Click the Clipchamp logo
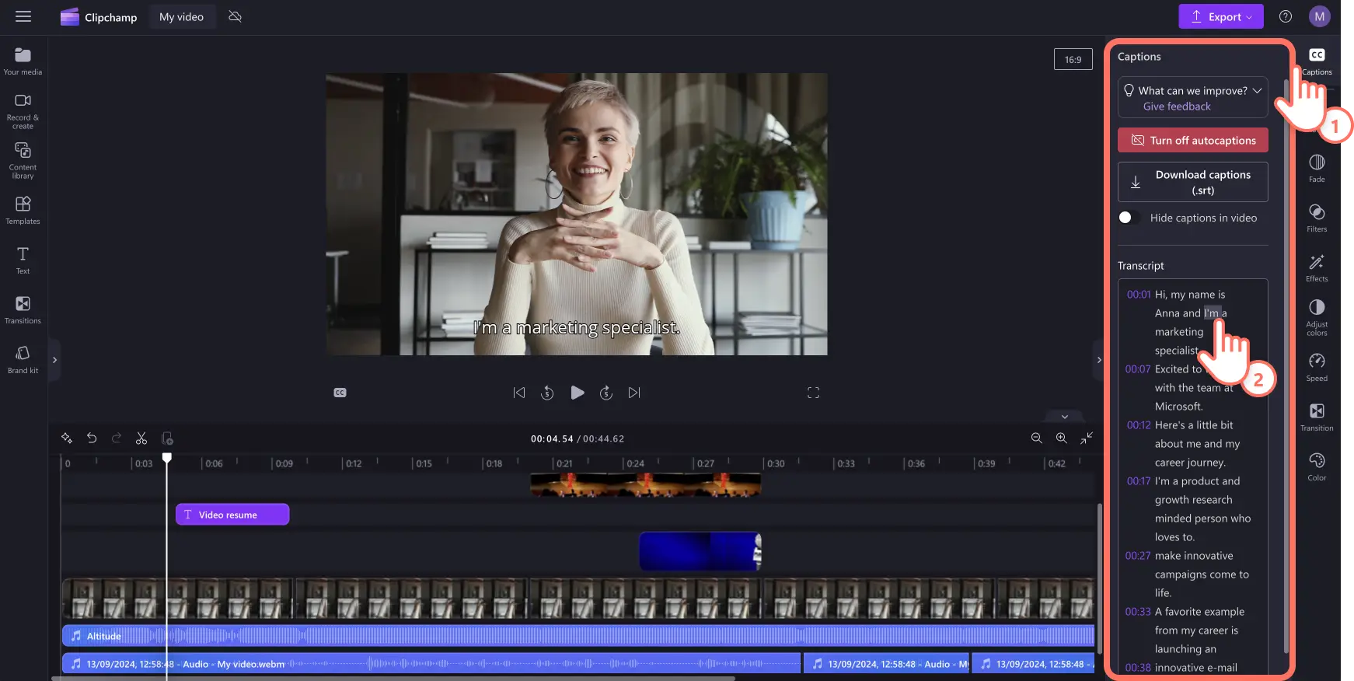 (99, 17)
